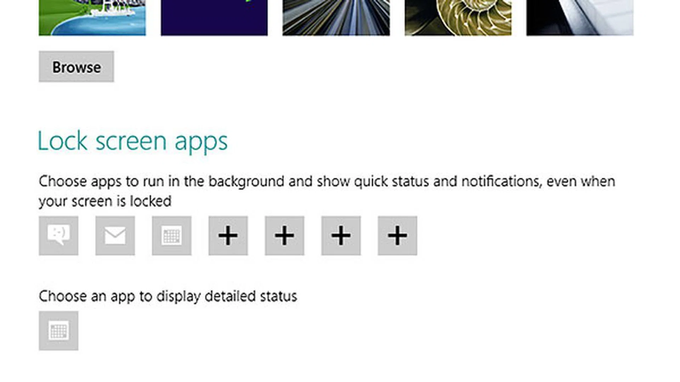This screenshot has width=680, height=382.
Task: Add an app using the last plus slot
Action: pos(397,236)
